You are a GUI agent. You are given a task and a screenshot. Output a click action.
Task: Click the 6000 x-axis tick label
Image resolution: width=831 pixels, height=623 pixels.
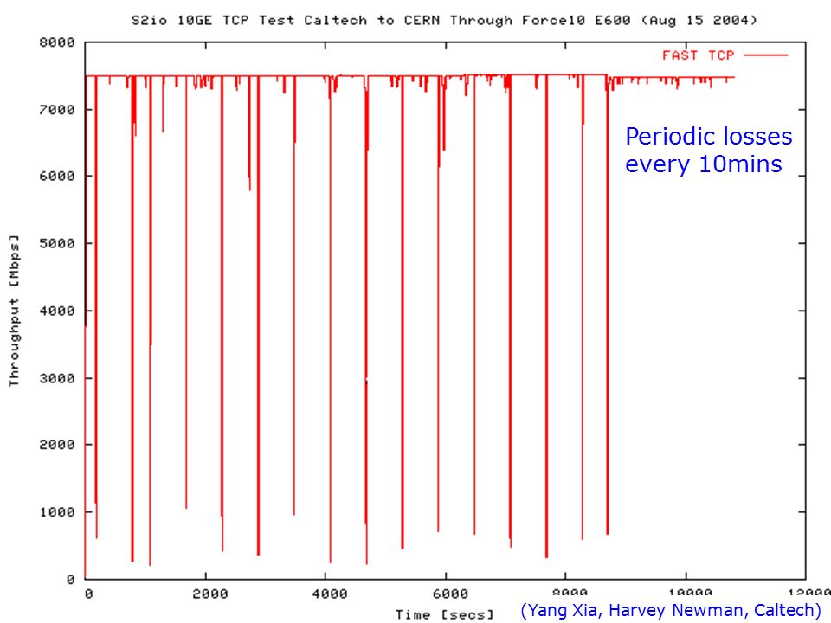pos(450,594)
